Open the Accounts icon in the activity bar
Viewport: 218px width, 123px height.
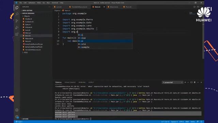click(x=17, y=110)
